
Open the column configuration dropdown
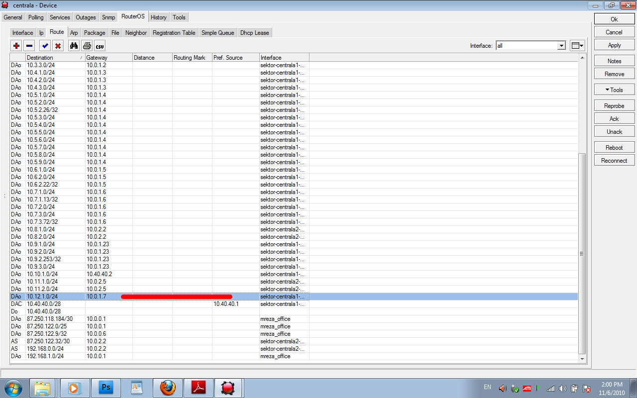577,45
